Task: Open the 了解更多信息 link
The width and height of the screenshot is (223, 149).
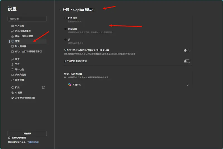Action: [x=33, y=142]
